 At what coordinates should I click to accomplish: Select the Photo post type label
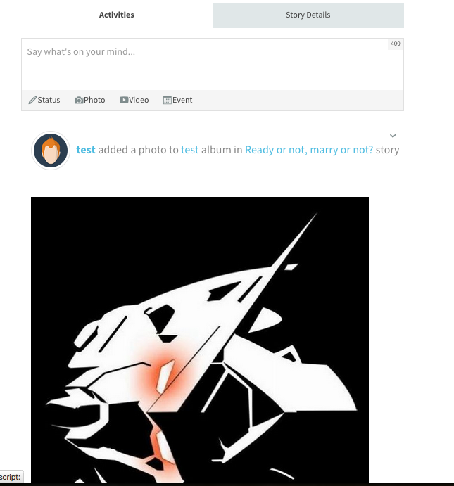(94, 100)
